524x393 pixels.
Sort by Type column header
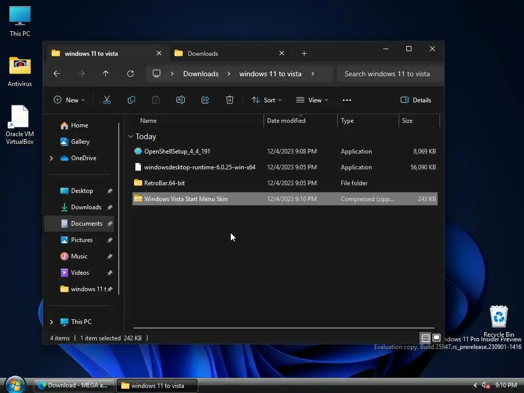(x=368, y=121)
